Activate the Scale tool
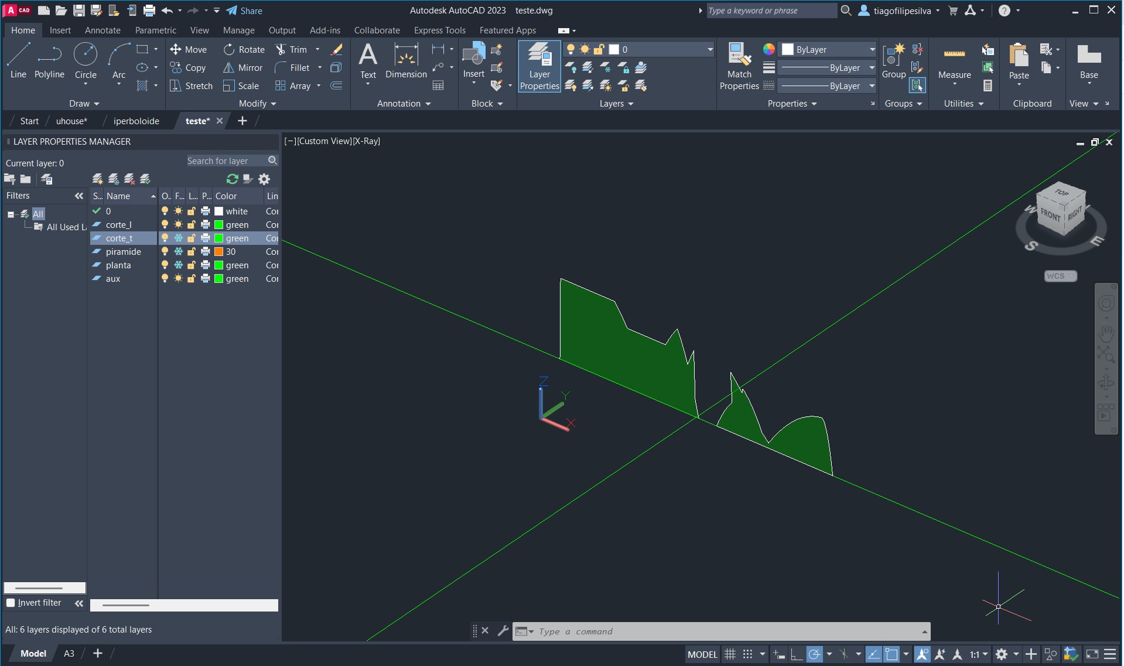Image resolution: width=1124 pixels, height=666 pixels. point(241,86)
